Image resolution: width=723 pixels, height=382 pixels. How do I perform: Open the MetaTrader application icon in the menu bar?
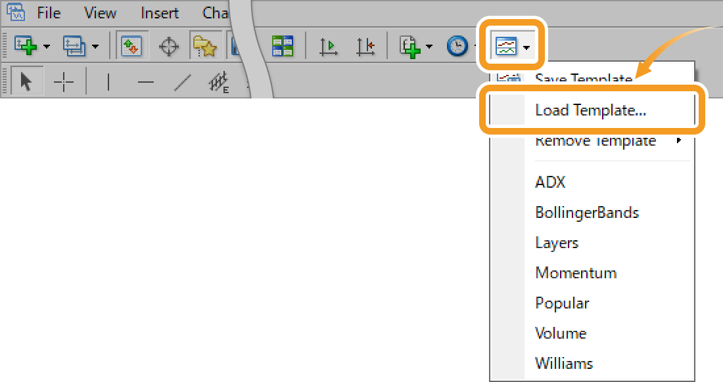tap(16, 12)
